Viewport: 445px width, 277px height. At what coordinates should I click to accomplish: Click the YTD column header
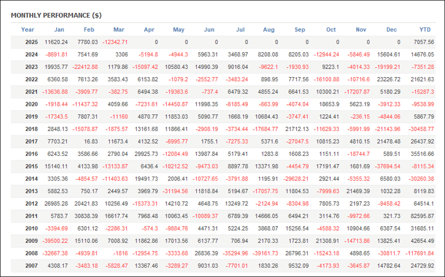tap(425, 30)
